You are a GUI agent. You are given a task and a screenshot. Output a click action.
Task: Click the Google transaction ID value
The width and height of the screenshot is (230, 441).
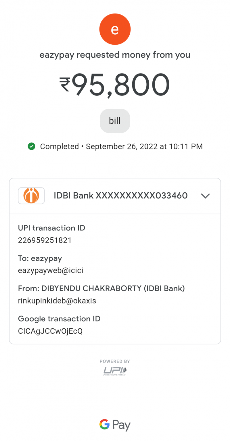point(50,331)
